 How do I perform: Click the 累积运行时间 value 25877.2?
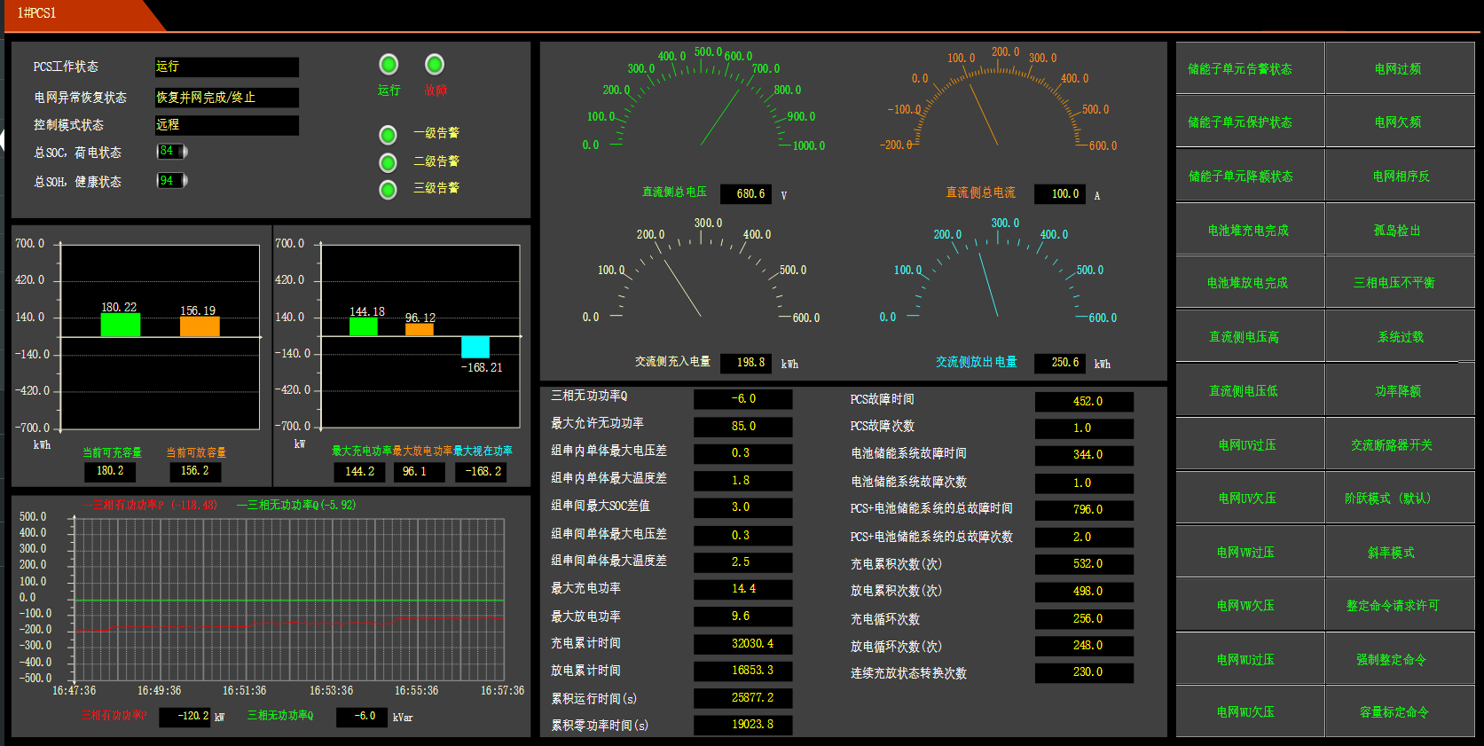[742, 698]
